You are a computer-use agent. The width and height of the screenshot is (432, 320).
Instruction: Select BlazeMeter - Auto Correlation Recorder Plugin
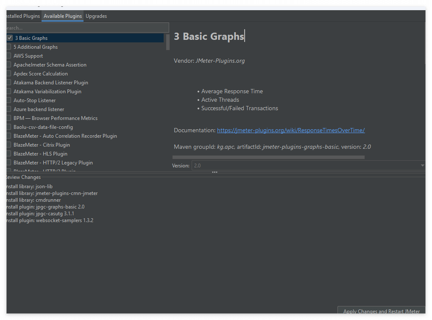pyautogui.click(x=65, y=136)
